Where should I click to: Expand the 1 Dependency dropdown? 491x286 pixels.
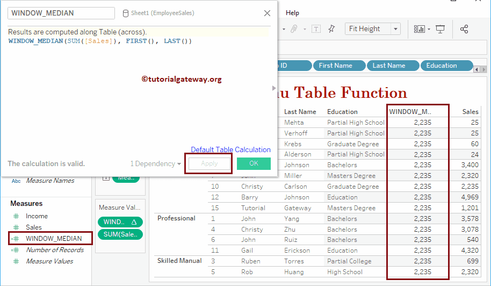[179, 164]
